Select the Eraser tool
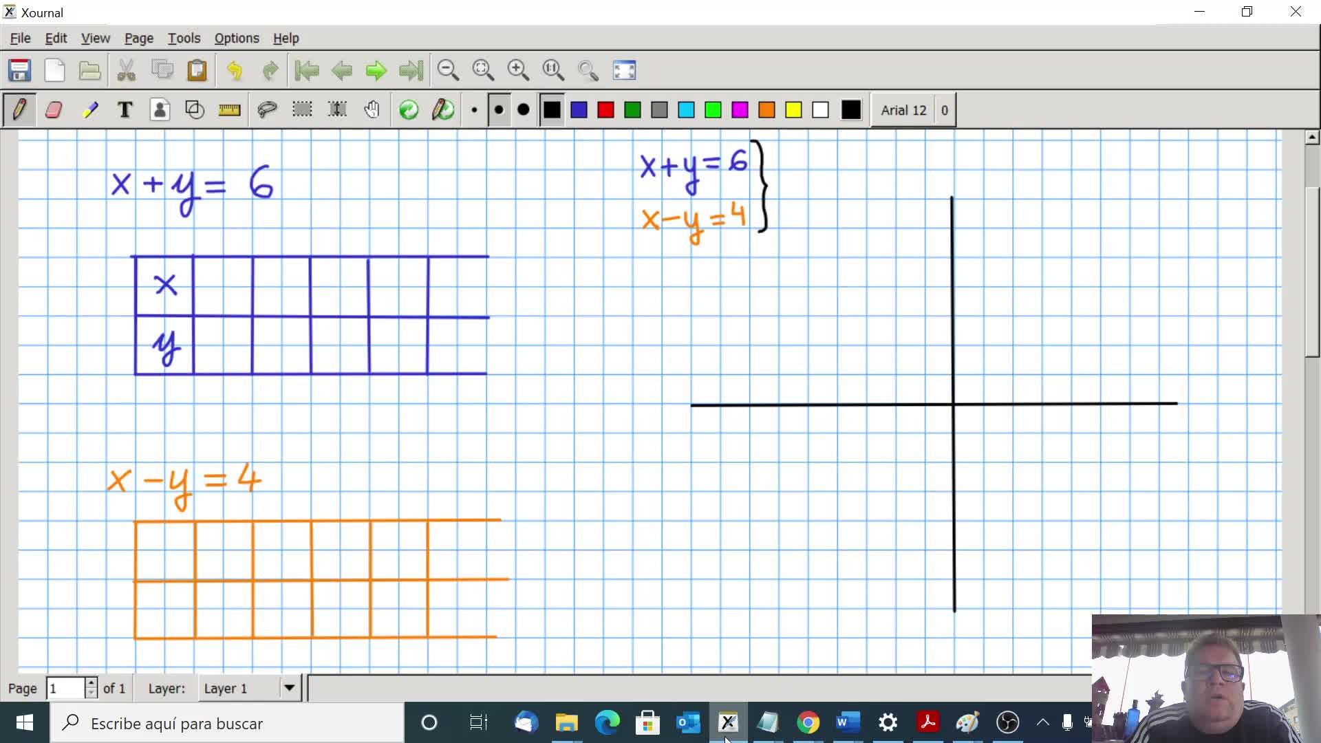This screenshot has height=743, width=1321. point(54,110)
